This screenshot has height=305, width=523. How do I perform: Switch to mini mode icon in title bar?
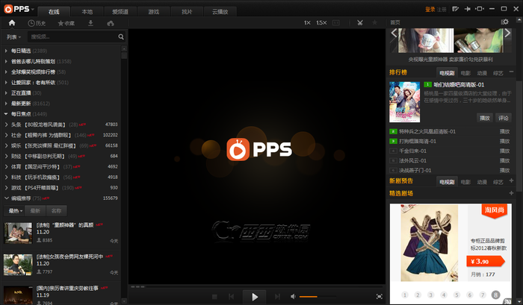pyautogui.click(x=480, y=9)
